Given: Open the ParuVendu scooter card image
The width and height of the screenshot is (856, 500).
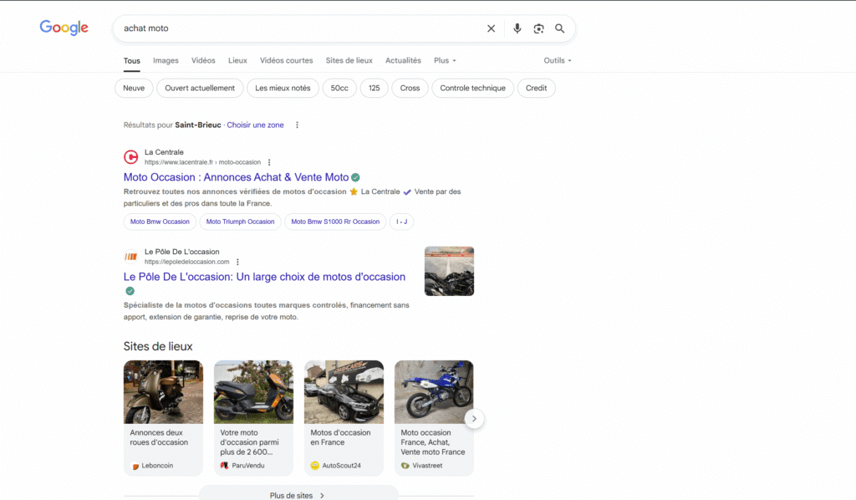Looking at the screenshot, I should [253, 392].
